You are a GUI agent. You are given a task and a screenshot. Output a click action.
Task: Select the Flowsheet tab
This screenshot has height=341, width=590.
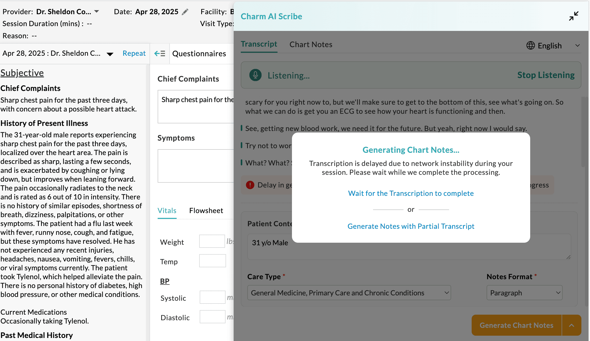[x=206, y=210]
